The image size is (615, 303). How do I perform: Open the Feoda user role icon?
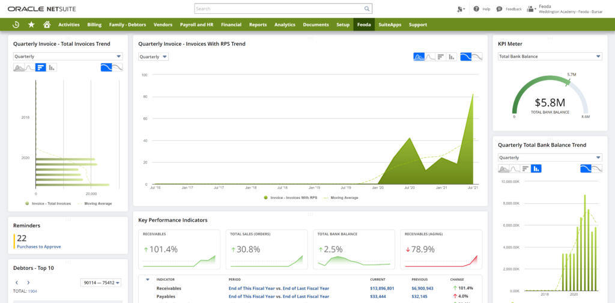(x=531, y=8)
